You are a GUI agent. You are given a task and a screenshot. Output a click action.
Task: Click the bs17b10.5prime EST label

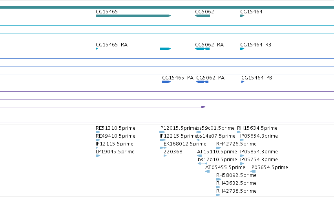pos(217,160)
